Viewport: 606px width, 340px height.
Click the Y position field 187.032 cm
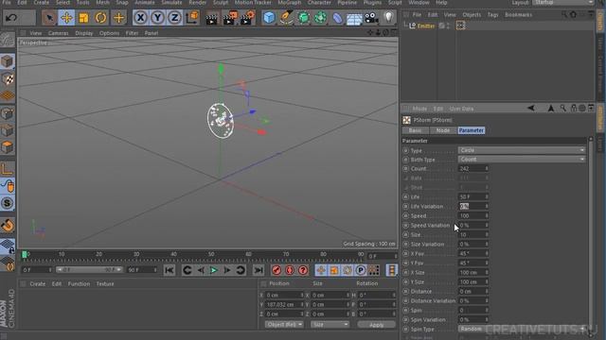[284, 304]
